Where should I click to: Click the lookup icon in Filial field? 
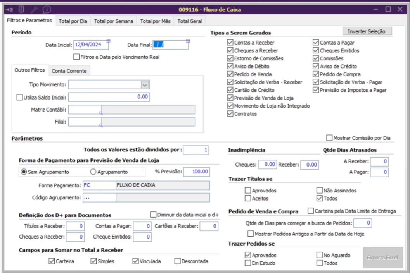(101, 125)
